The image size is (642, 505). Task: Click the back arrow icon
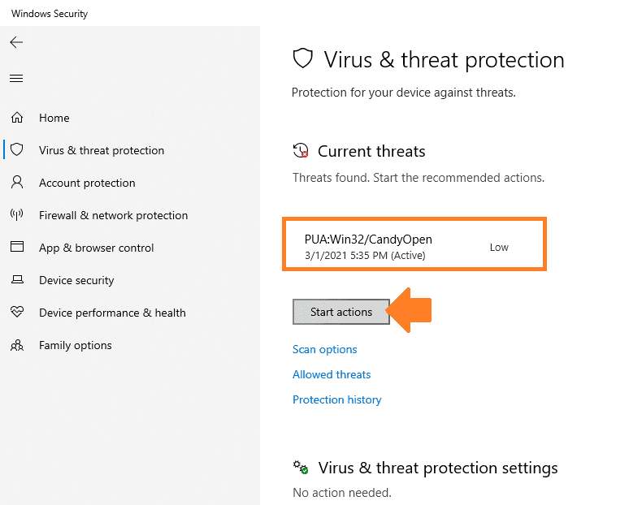[x=16, y=42]
